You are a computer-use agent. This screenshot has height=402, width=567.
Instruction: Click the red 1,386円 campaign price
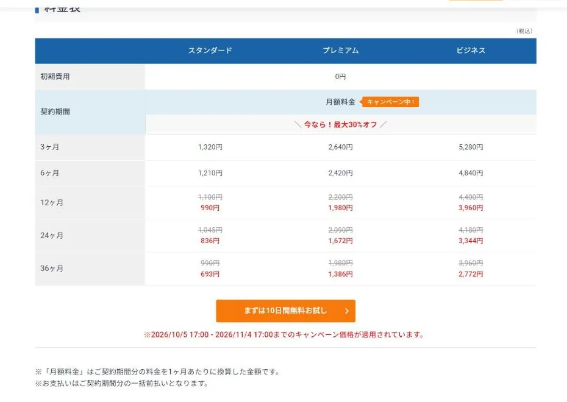click(x=340, y=274)
